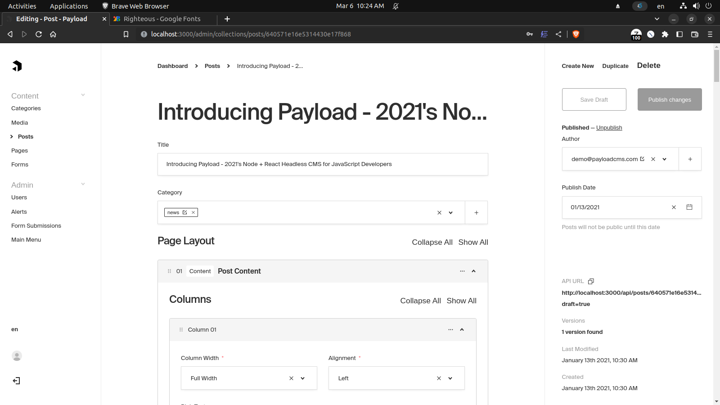This screenshot has width=720, height=405.
Task: Duplicate this post
Action: coord(615,66)
